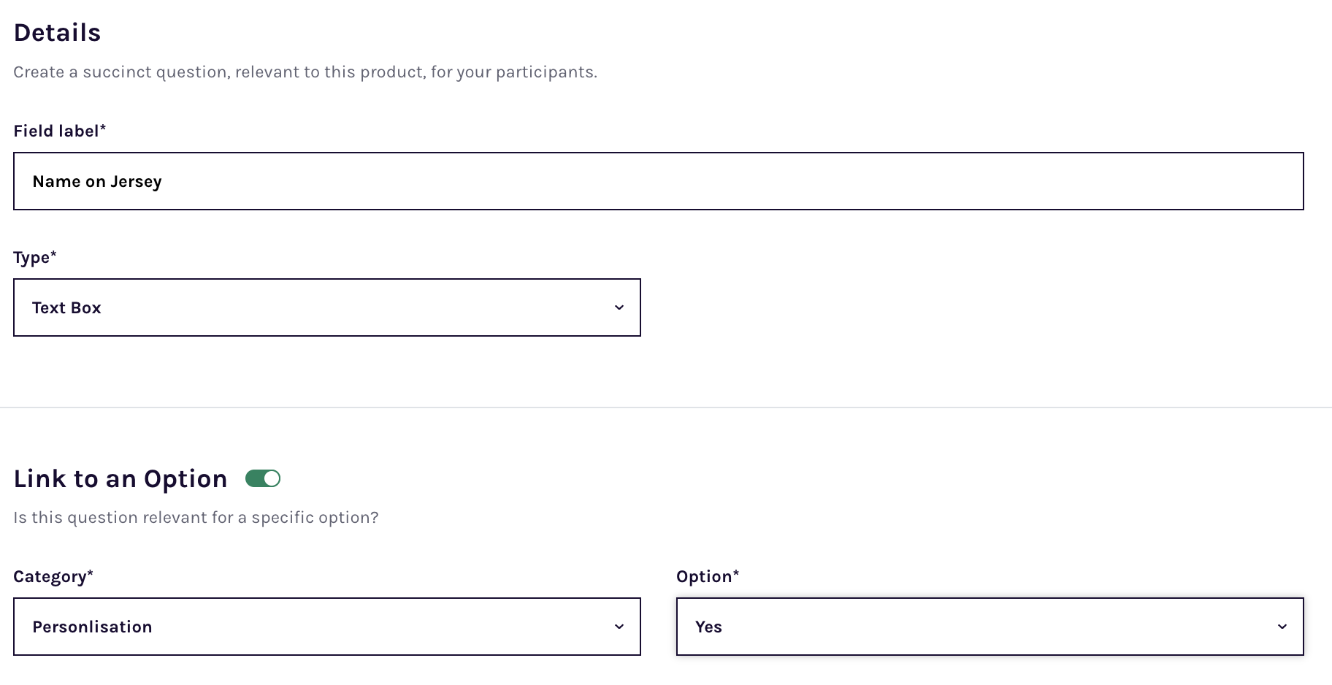Click the "Category*" caption

coord(53,576)
